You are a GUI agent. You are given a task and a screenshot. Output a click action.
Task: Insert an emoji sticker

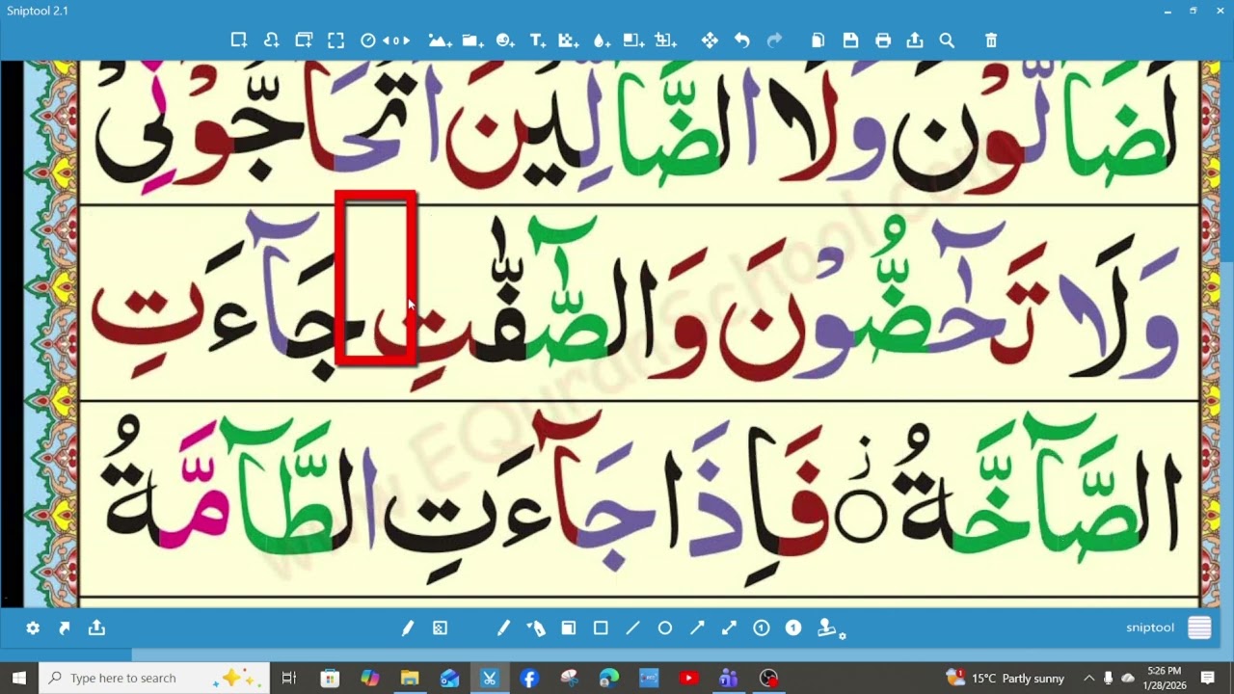tap(505, 40)
